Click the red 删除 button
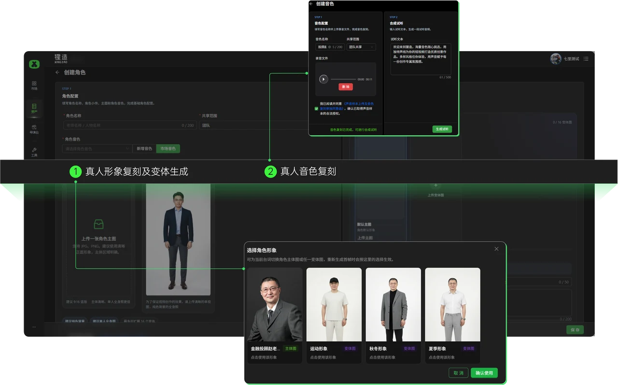 (x=346, y=87)
